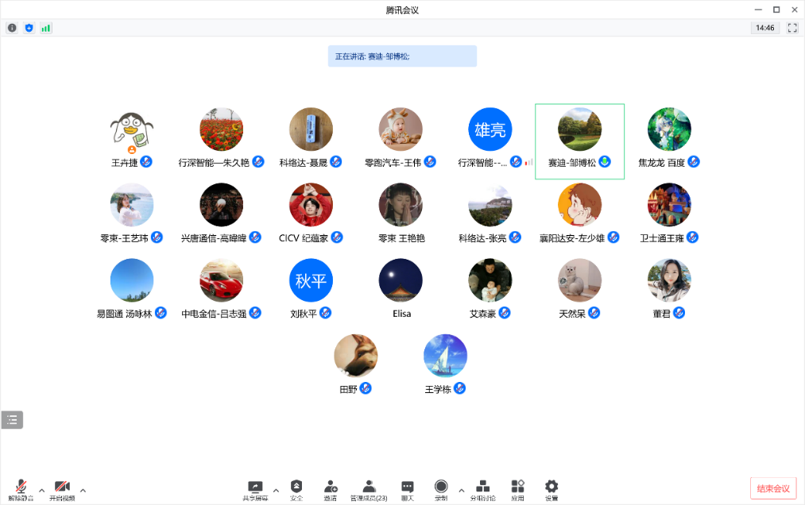This screenshot has height=505, width=805.
Task: Expand recording options arrow beside 录制
Action: [461, 491]
